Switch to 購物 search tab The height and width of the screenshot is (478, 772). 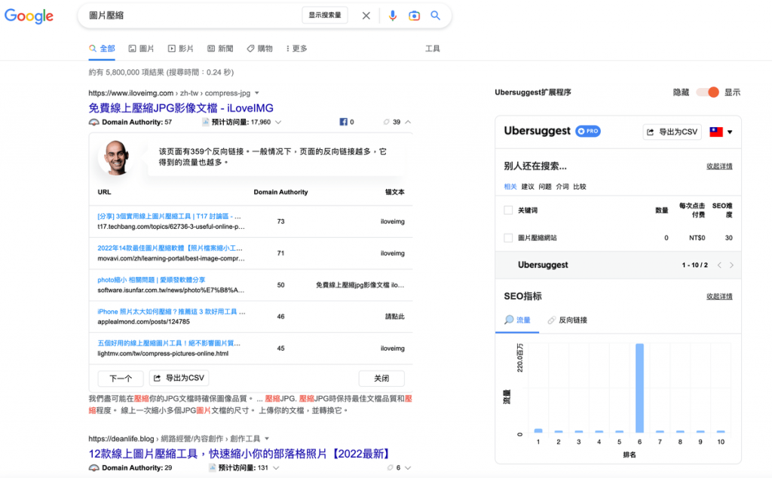point(259,49)
